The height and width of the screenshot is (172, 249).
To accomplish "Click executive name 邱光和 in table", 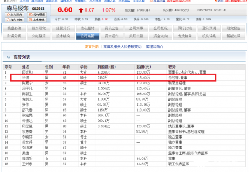I will point(27,72).
